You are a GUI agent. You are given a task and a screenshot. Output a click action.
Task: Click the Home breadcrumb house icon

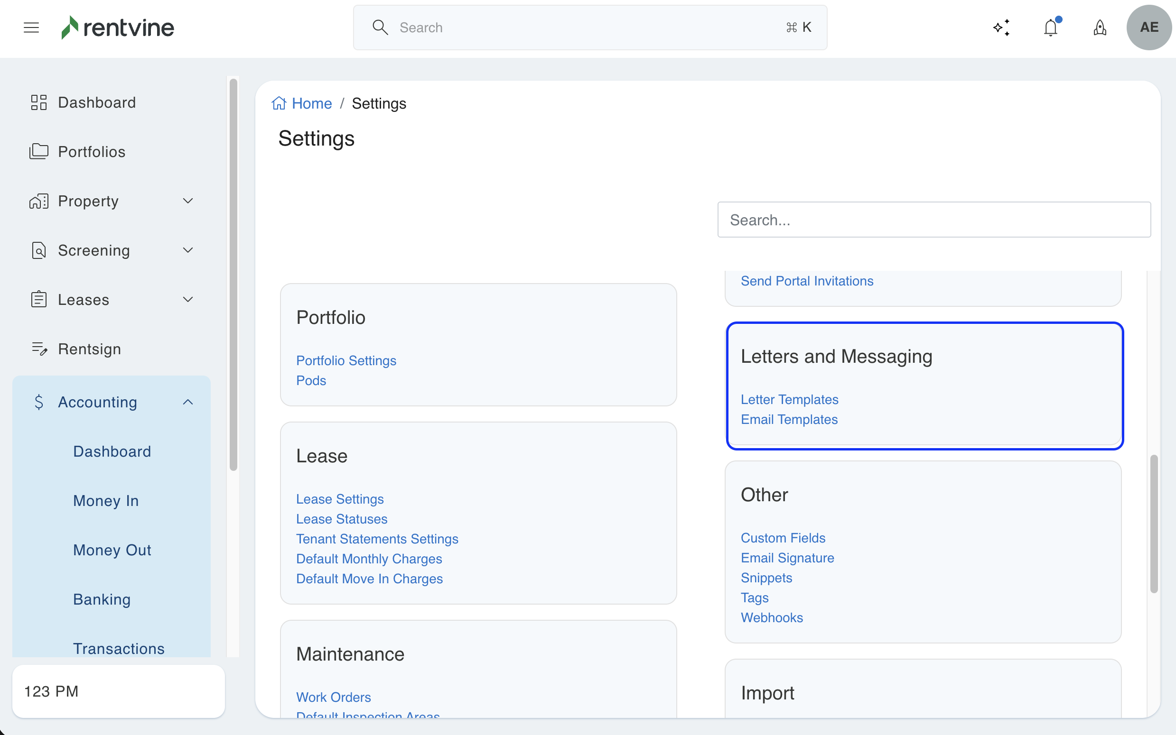279,103
